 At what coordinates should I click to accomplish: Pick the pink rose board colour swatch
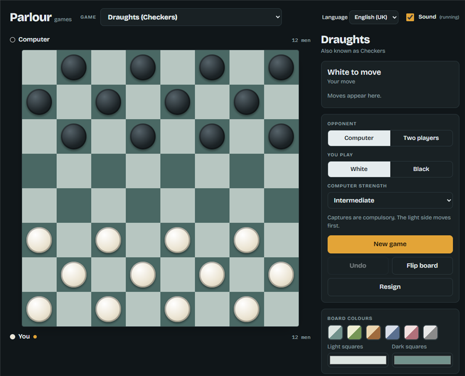(411, 332)
